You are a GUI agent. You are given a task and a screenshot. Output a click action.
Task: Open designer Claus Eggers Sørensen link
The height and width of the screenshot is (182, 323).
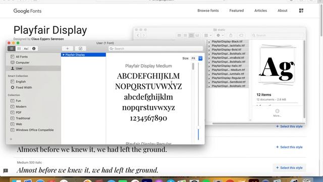(x=47, y=39)
